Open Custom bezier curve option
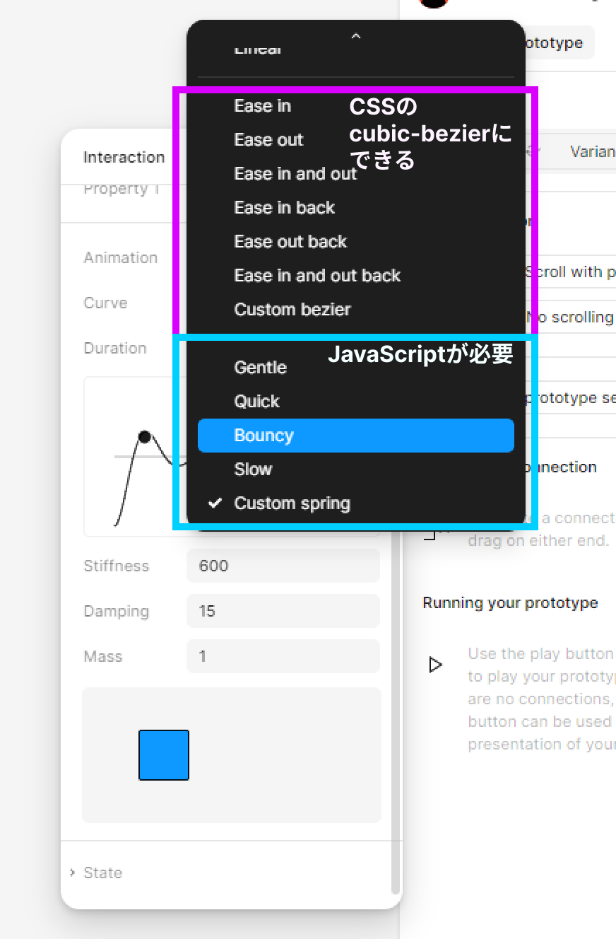 coord(292,310)
